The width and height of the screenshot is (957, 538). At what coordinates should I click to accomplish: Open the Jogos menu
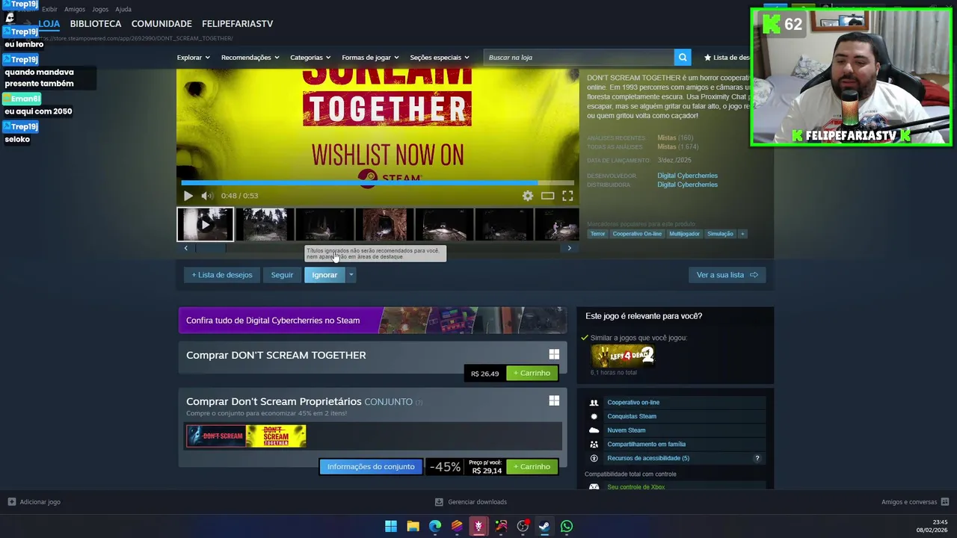100,9
